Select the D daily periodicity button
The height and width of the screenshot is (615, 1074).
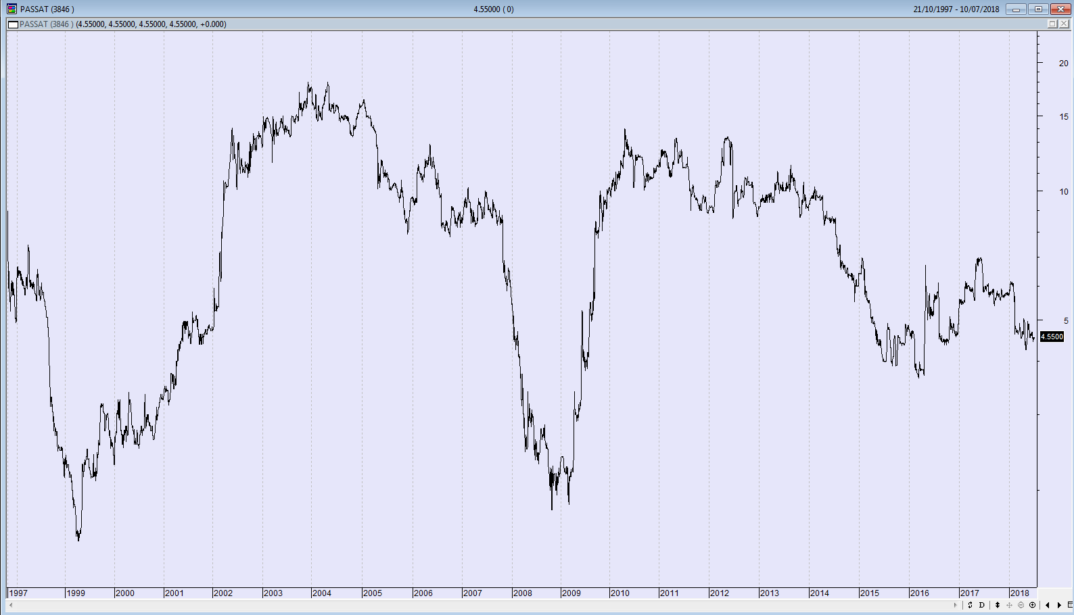[x=982, y=605]
